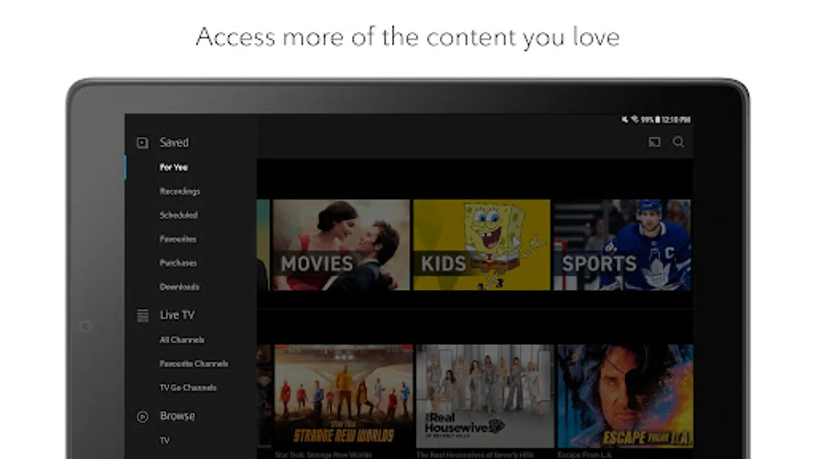Open the Scheduled list

point(178,215)
